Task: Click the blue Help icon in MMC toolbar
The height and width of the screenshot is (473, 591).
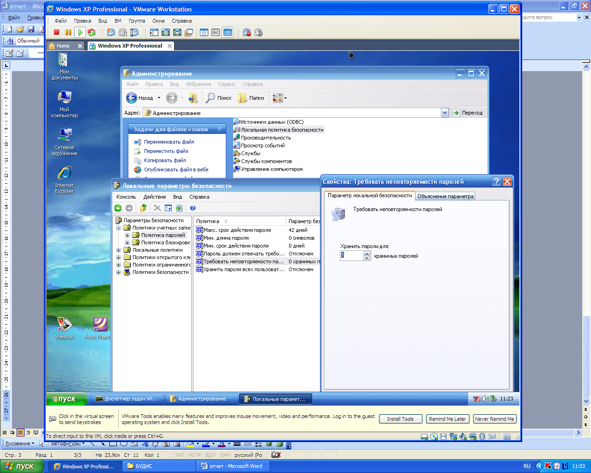Action: click(193, 208)
